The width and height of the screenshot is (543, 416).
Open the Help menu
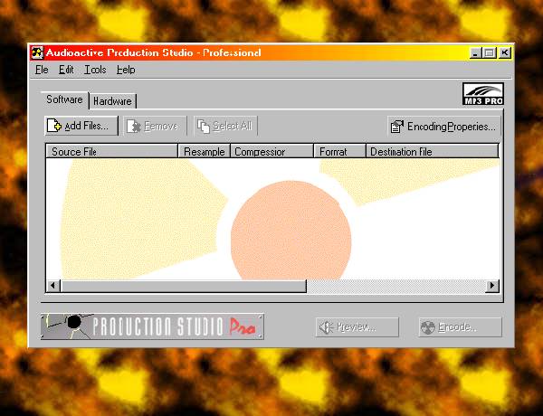pos(126,70)
